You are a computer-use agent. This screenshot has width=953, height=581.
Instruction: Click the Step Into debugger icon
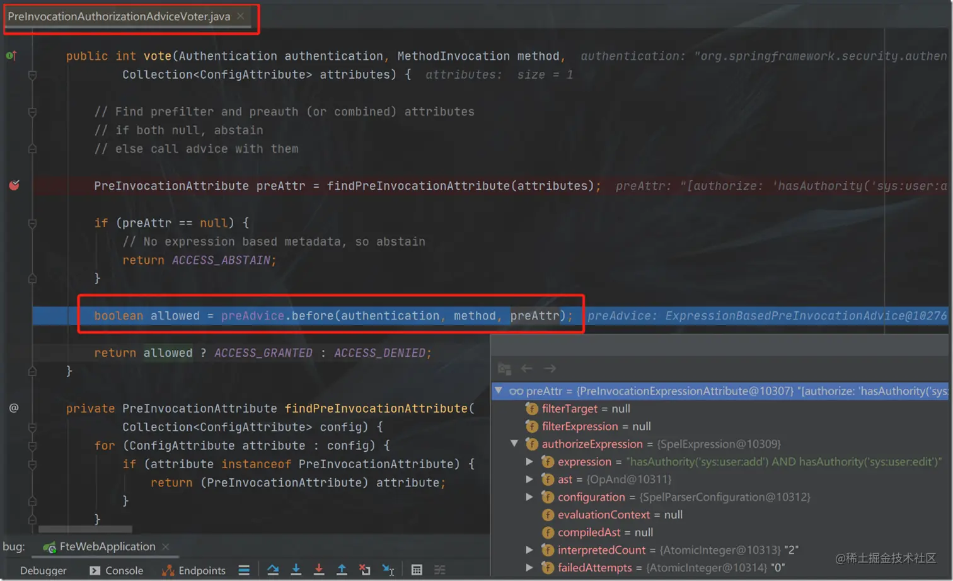tap(296, 570)
